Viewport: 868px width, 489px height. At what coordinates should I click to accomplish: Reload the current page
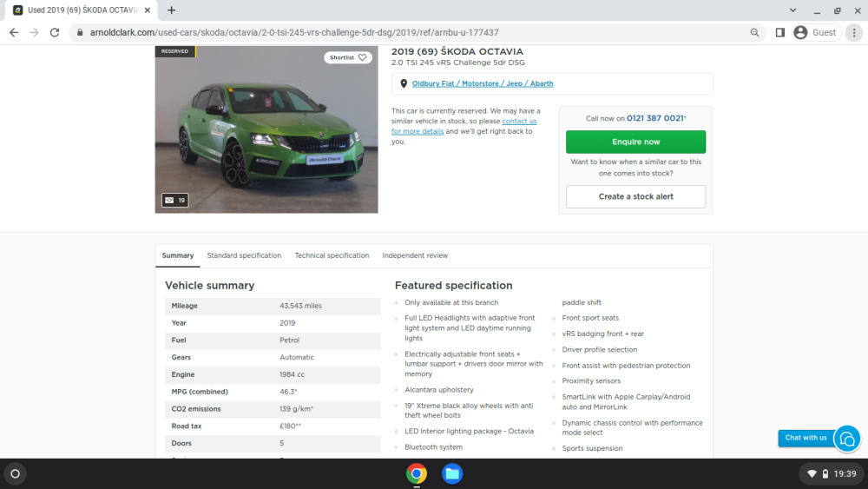click(54, 33)
